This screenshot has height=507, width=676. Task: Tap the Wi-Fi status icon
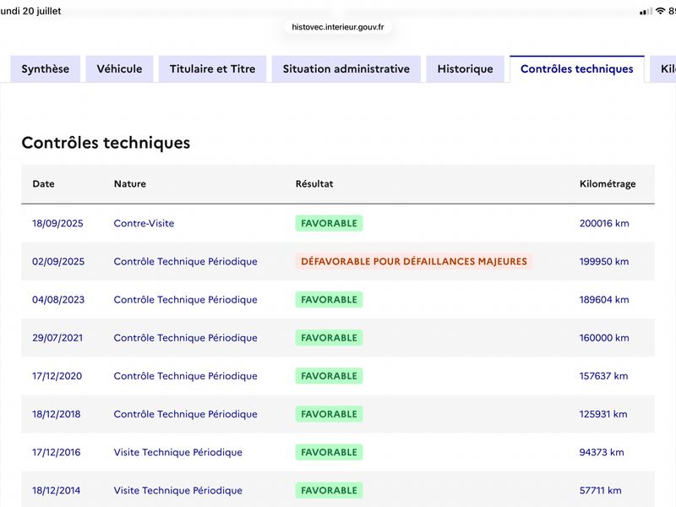[660, 11]
